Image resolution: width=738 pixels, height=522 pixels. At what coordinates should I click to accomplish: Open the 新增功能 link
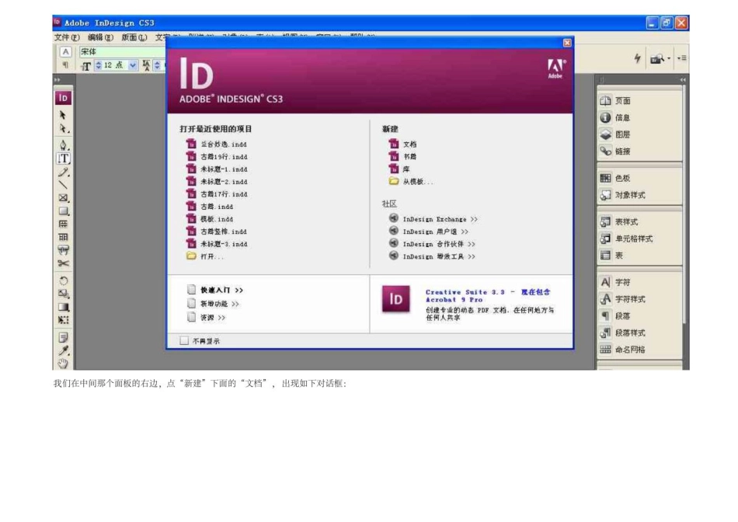[213, 304]
